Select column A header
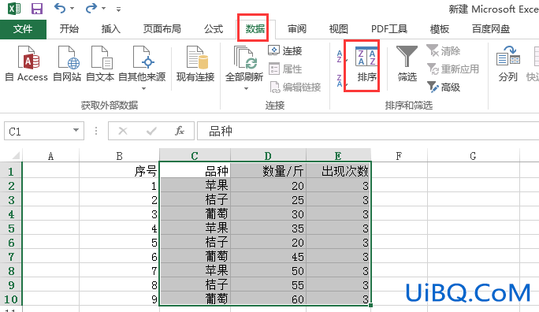Image resolution: width=539 pixels, height=312 pixels. pyautogui.click(x=51, y=156)
